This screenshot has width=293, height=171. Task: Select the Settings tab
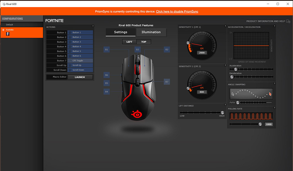(x=121, y=32)
